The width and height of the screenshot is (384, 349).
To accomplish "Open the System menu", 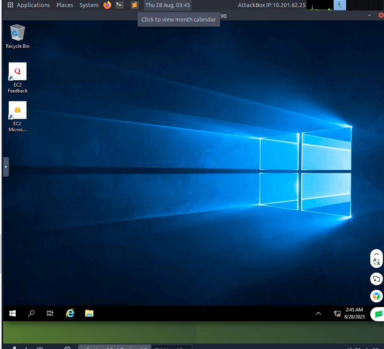I will (x=89, y=5).
